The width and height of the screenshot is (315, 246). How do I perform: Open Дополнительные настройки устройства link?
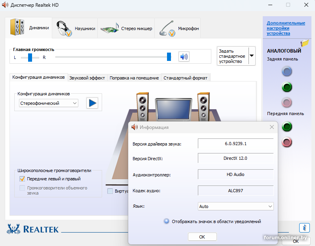pyautogui.click(x=286, y=28)
